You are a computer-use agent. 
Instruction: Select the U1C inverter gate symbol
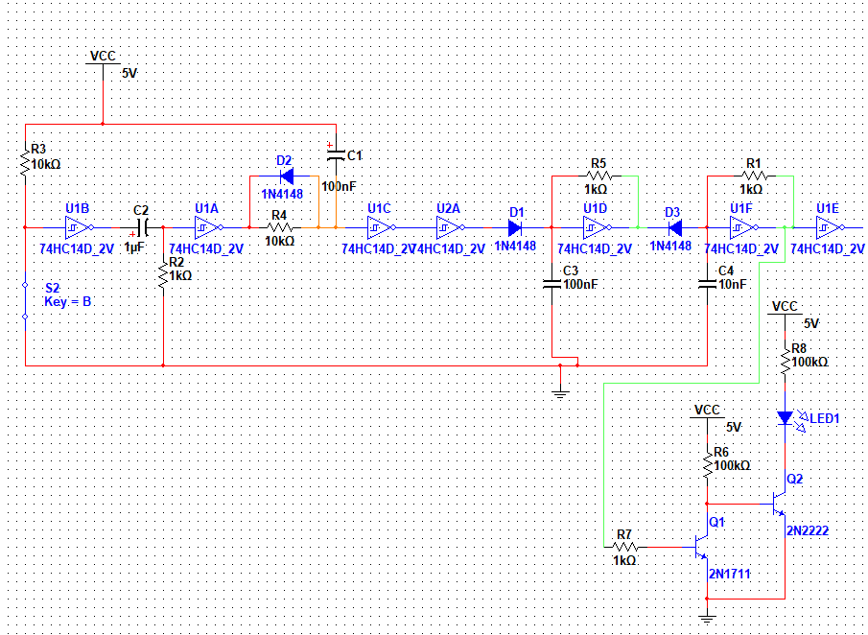click(381, 227)
